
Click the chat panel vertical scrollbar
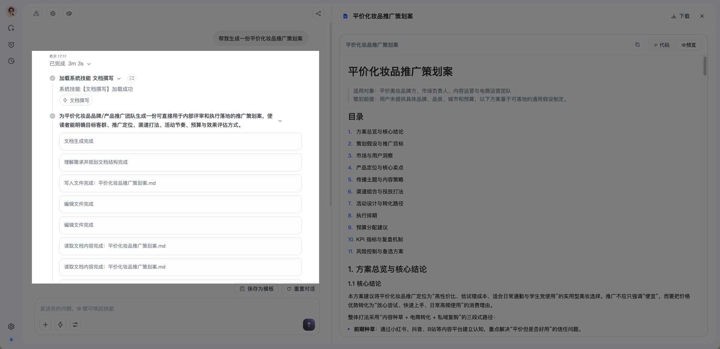click(330, 114)
